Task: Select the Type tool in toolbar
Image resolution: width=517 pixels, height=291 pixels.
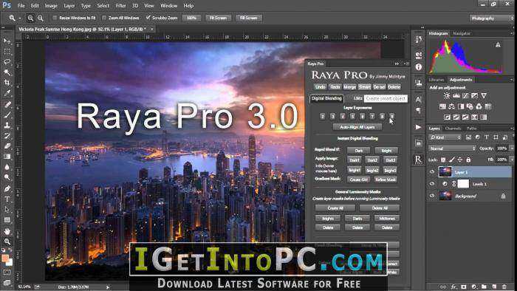Action: tap(7, 199)
